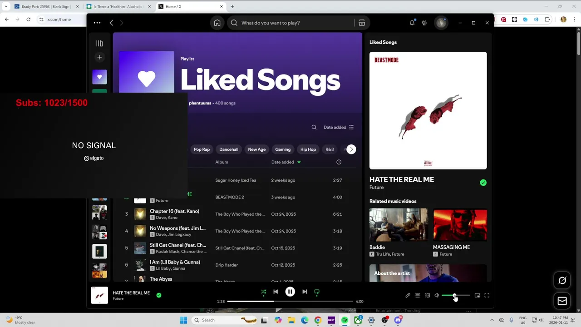
Task: Open the play queue icon
Action: tap(418, 296)
